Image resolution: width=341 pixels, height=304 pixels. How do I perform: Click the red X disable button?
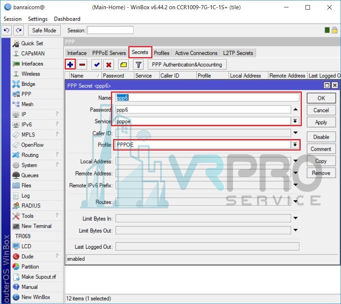109,65
